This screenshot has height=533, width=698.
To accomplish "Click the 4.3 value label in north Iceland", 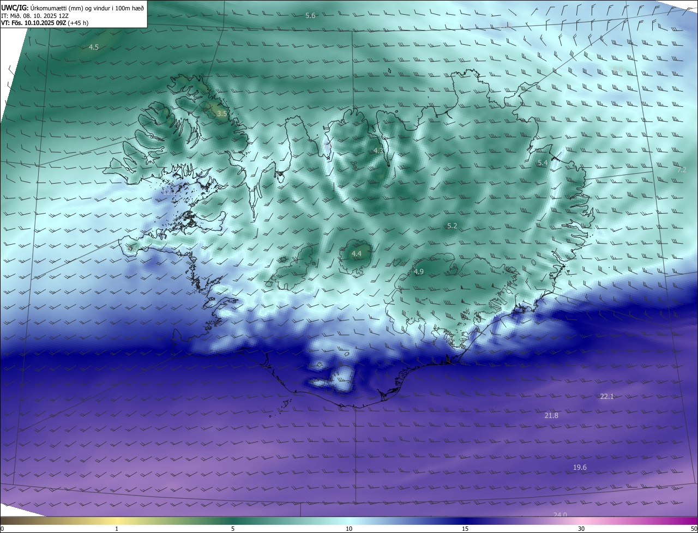I will pyautogui.click(x=378, y=150).
